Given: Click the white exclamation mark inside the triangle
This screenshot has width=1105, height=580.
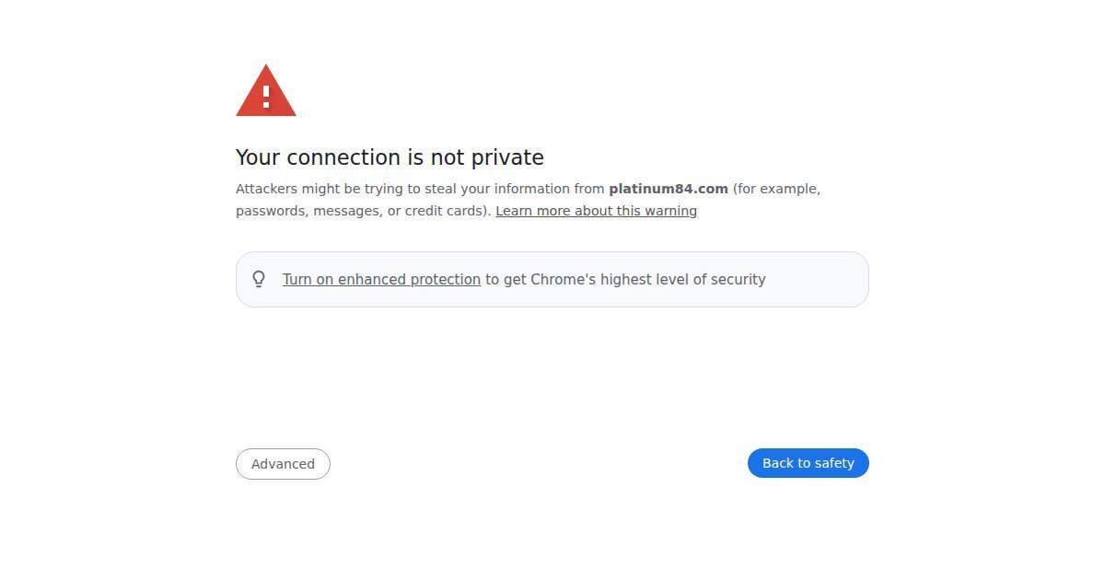Looking at the screenshot, I should coord(266,96).
